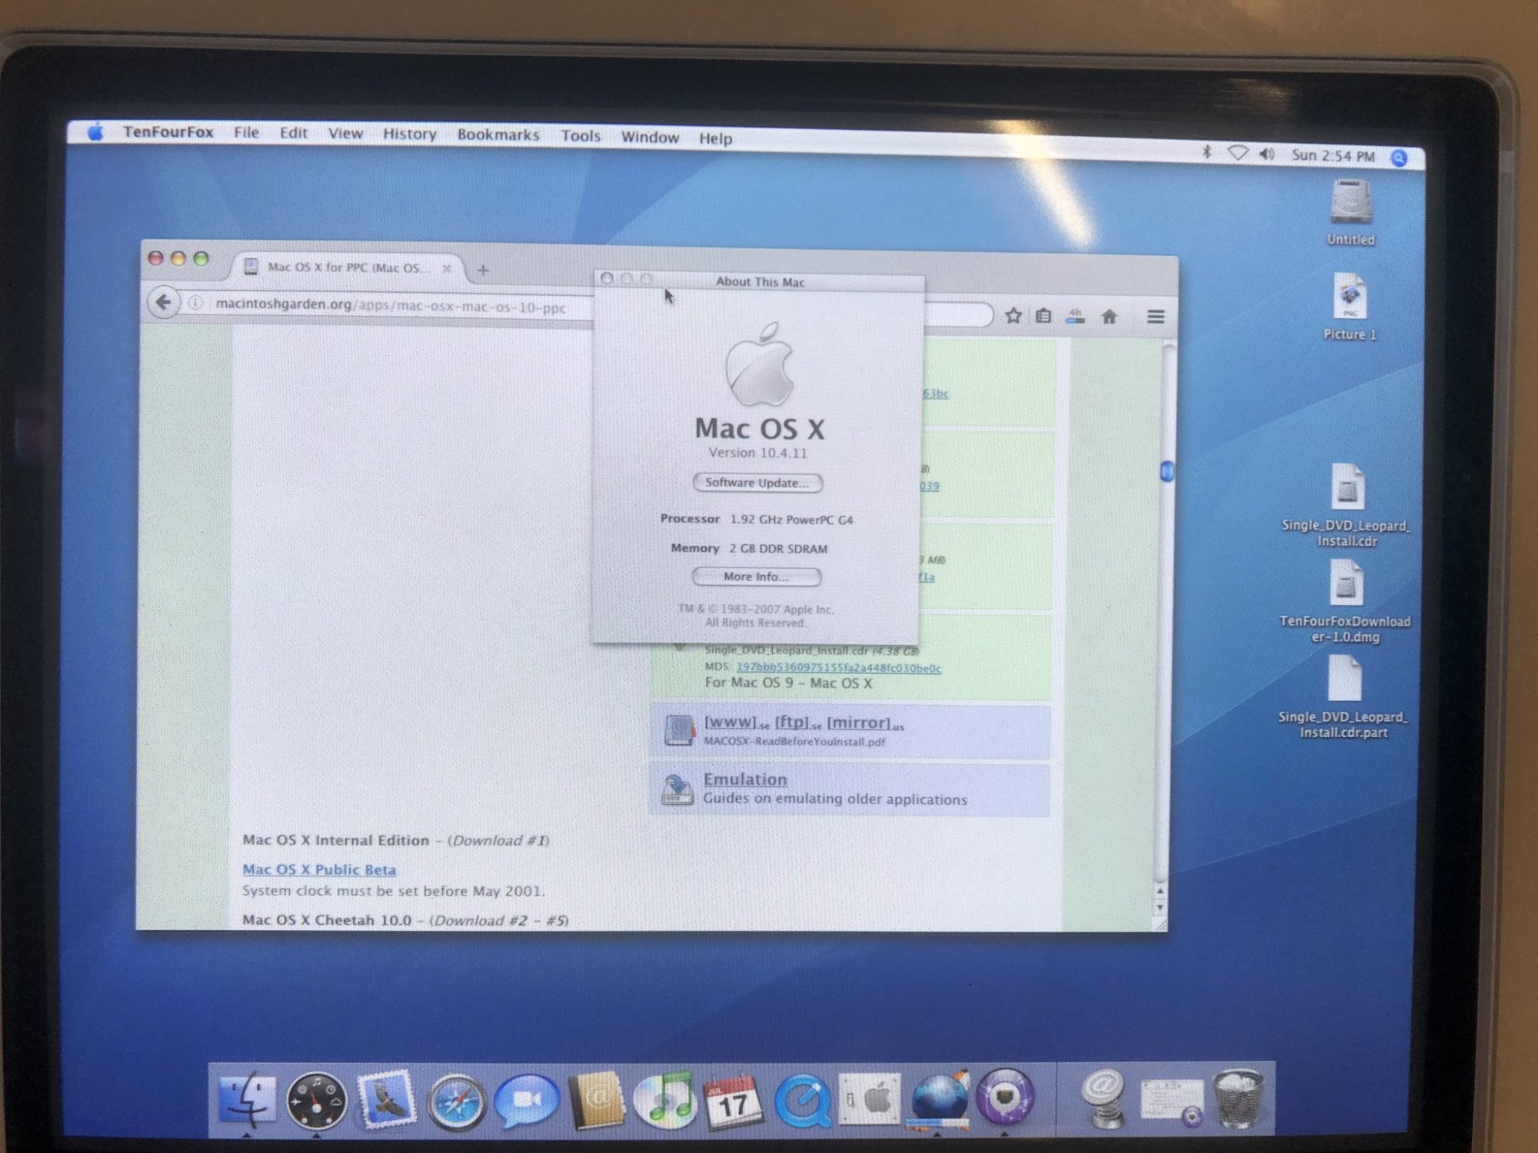Open a new browser tab
Screen dimensions: 1538x1153
[483, 270]
